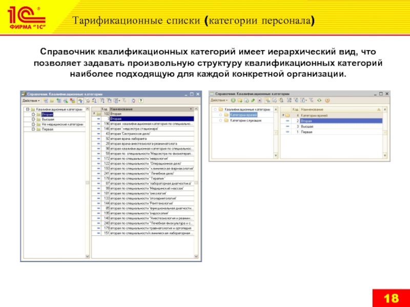
Task: Click green Refresh icon in right window
Action: [x=319, y=100]
